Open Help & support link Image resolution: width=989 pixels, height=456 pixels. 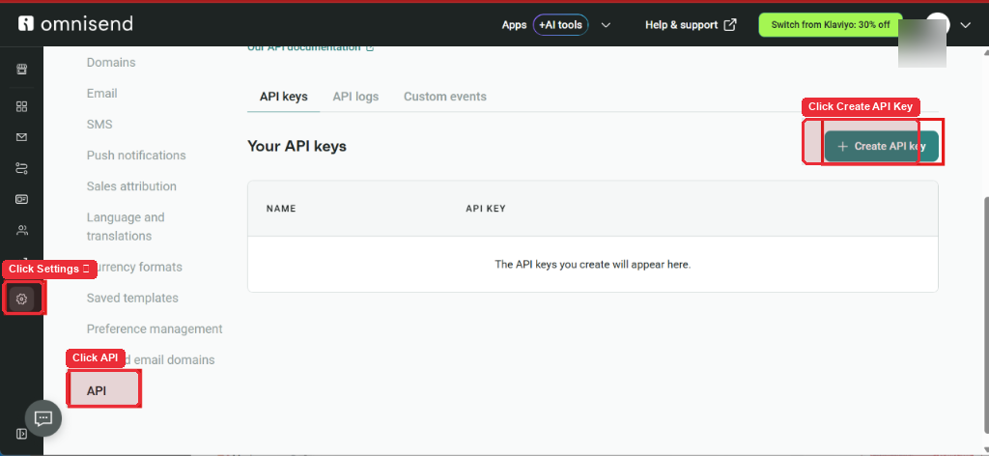pos(691,25)
